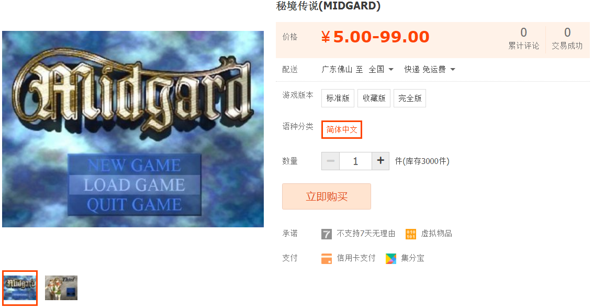593x308 pixels.
Task: Click the 7-day no-return policy icon
Action: tap(327, 234)
